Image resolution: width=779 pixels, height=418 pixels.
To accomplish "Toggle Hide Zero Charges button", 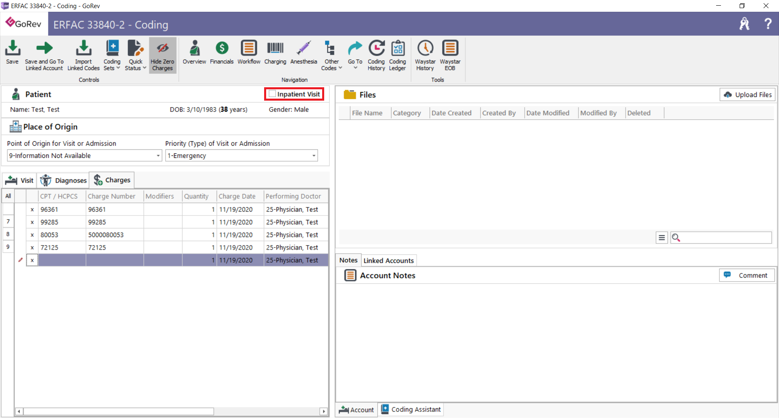I will (x=162, y=56).
